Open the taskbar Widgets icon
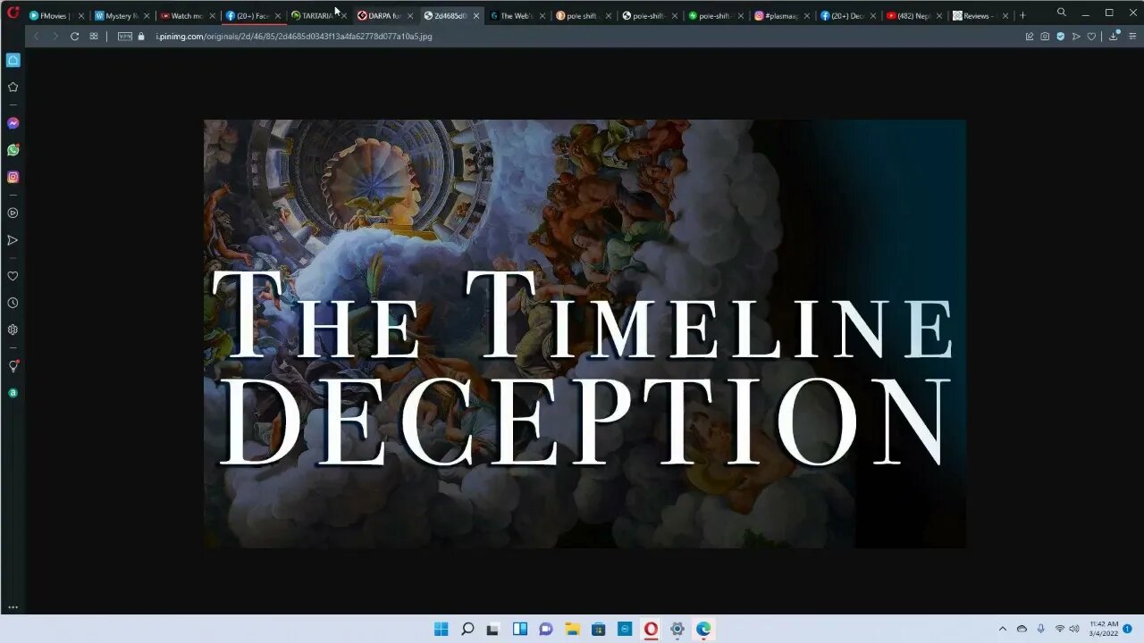 click(519, 629)
